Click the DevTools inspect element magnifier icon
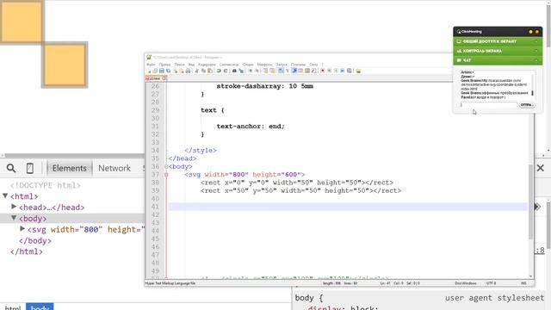This screenshot has width=551, height=310. pos(11,169)
